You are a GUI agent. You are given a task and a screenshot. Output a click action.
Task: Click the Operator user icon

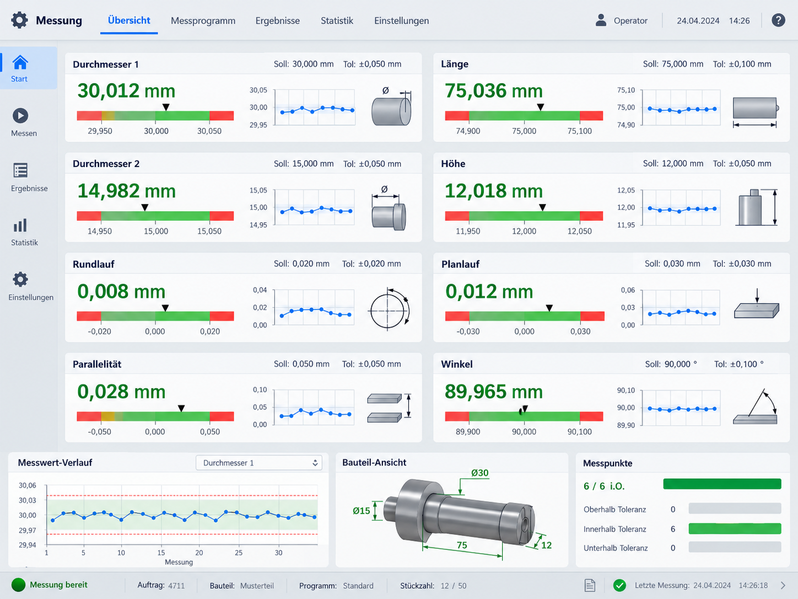point(601,20)
